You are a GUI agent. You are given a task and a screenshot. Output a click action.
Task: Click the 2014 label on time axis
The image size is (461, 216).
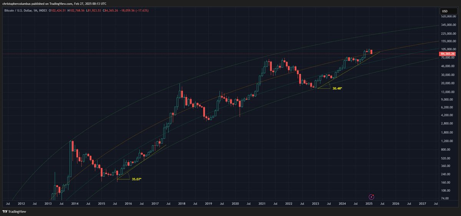point(75,203)
